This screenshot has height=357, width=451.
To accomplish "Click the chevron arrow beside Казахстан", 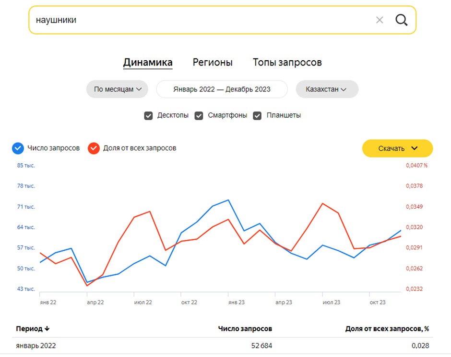I will [344, 89].
